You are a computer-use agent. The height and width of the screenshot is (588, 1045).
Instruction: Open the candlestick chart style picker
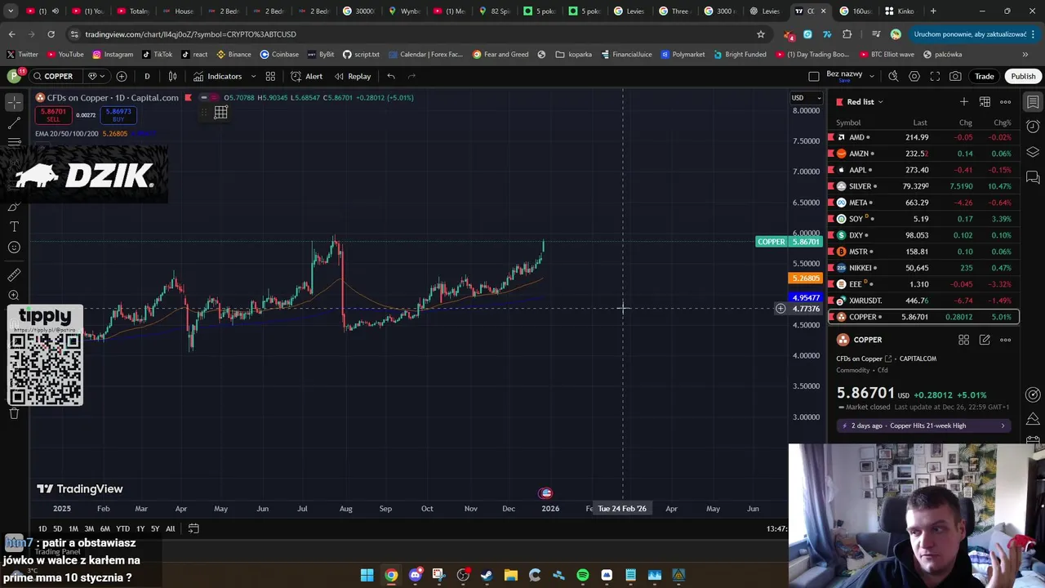point(173,76)
